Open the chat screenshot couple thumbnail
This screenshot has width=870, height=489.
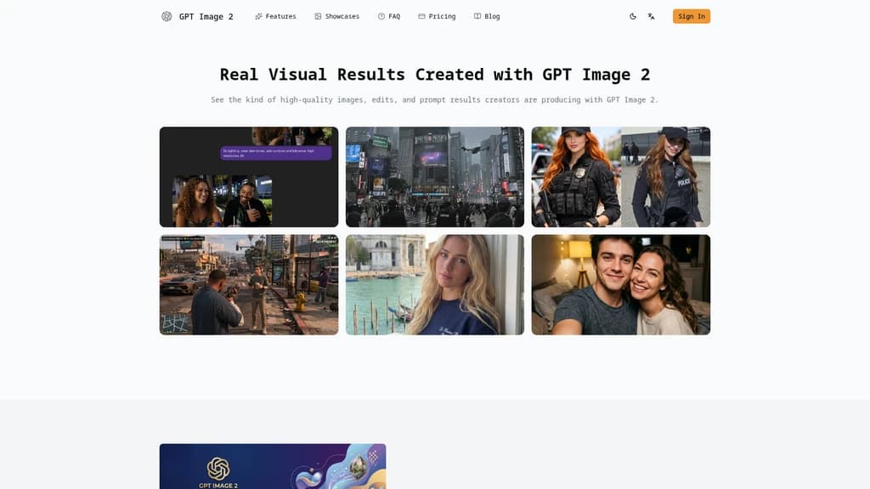tap(249, 177)
